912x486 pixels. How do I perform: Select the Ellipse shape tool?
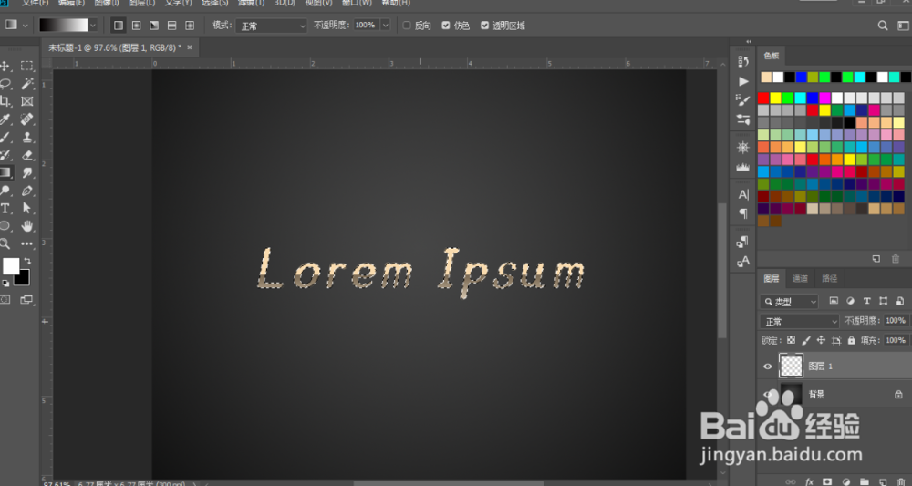pyautogui.click(x=5, y=226)
